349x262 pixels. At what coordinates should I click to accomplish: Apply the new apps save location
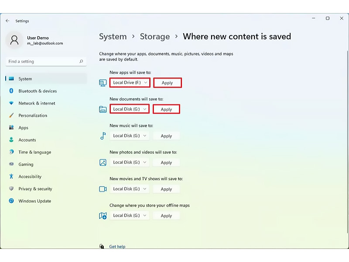(x=168, y=83)
